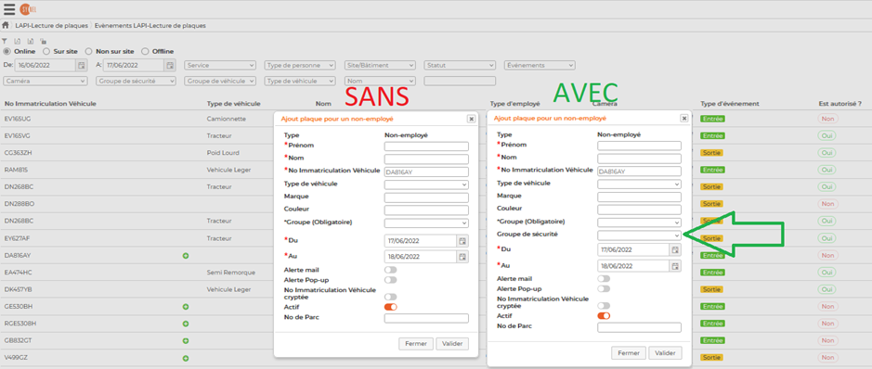Click the Prénom field in SANS dialog

pyautogui.click(x=426, y=146)
